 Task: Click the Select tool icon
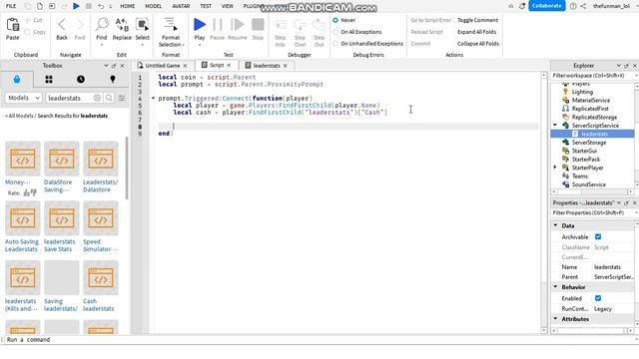pyautogui.click(x=142, y=24)
